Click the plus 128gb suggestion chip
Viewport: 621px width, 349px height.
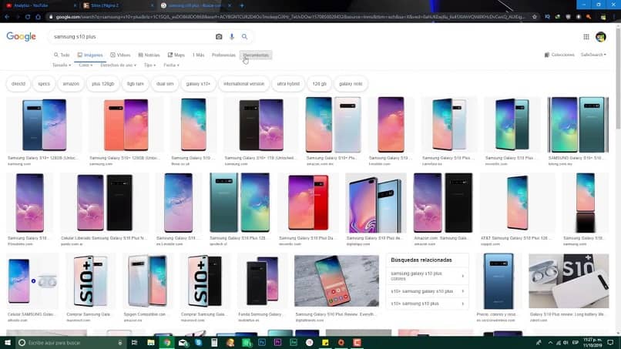(103, 83)
